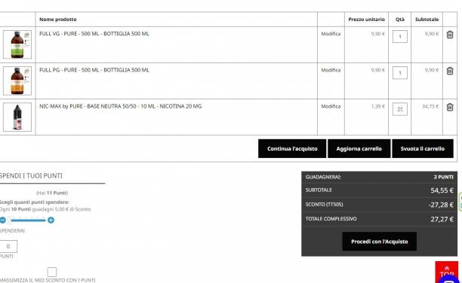Increase points with the plus icon
This screenshot has width=462, height=283.
pyautogui.click(x=51, y=220)
